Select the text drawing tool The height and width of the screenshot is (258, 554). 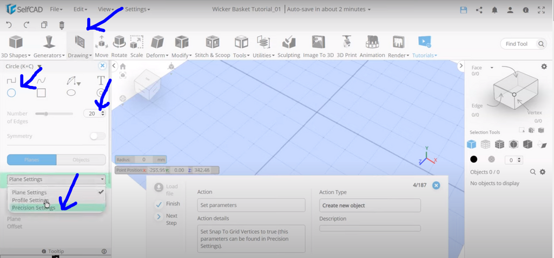(x=101, y=81)
